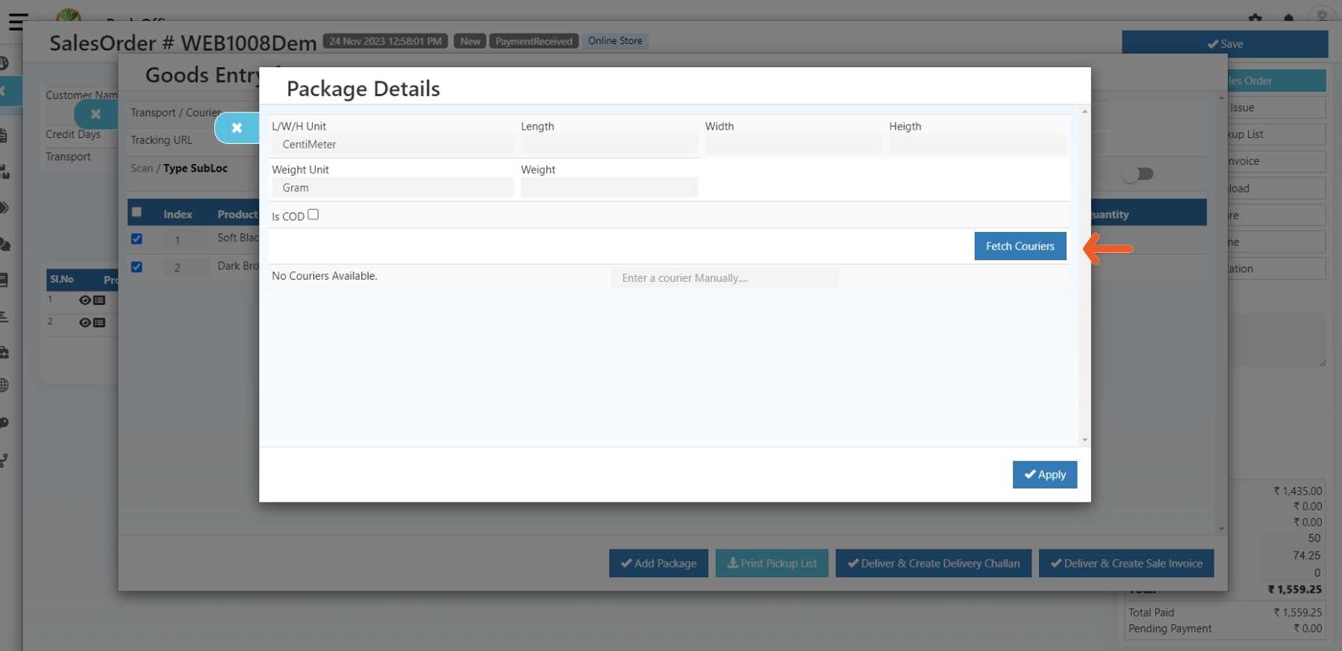Viewport: 1342px width, 651px height.
Task: Click Goods Entry scrollbar up arrow
Action: point(1222,98)
